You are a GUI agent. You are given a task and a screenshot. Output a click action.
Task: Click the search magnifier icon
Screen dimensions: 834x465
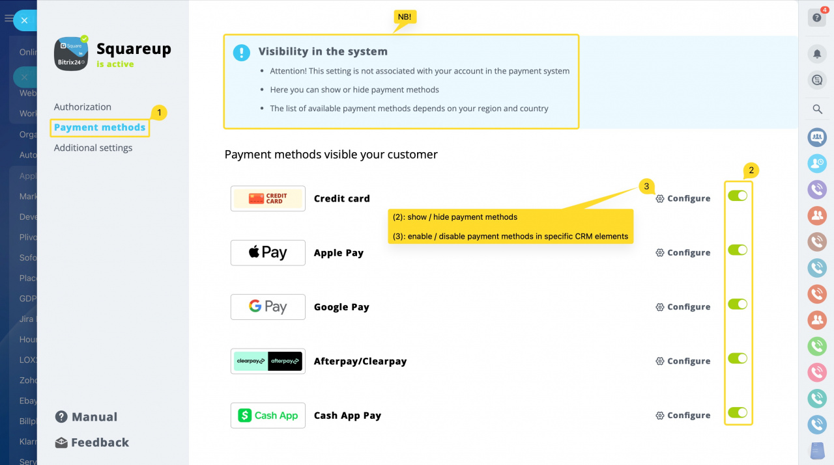coord(816,109)
